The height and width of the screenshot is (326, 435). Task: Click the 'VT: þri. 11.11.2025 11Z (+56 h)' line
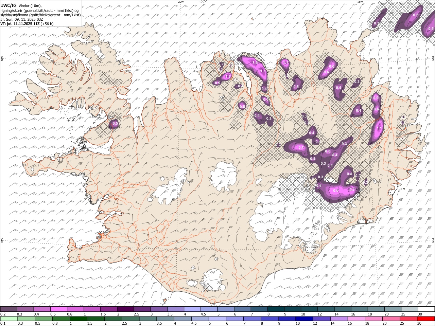point(27,24)
